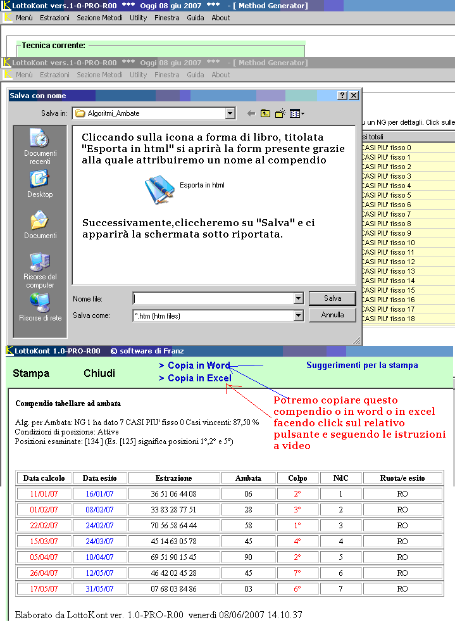
Task: Click the Data esito cell 24/03/07
Action: coord(99,542)
